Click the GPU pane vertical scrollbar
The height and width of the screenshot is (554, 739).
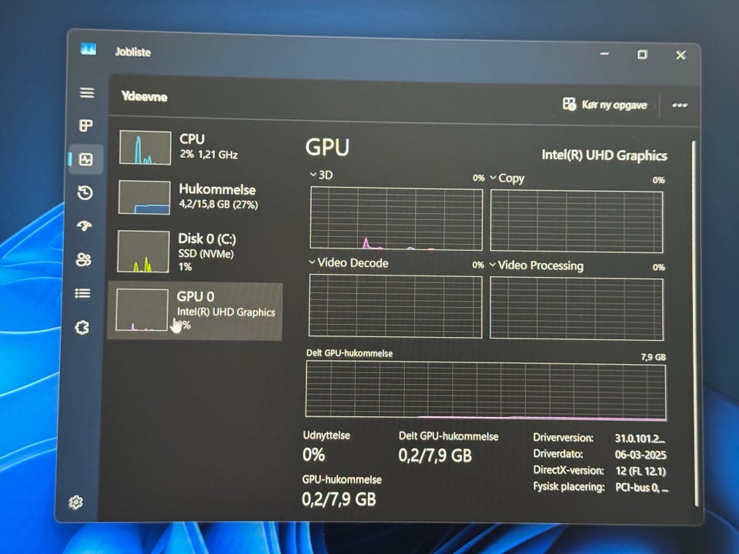[x=694, y=323]
